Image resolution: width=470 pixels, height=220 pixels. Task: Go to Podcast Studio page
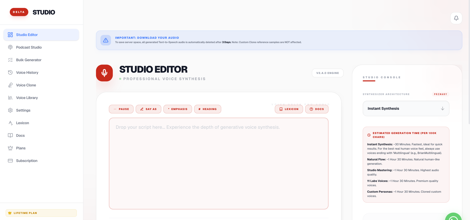click(x=41, y=47)
